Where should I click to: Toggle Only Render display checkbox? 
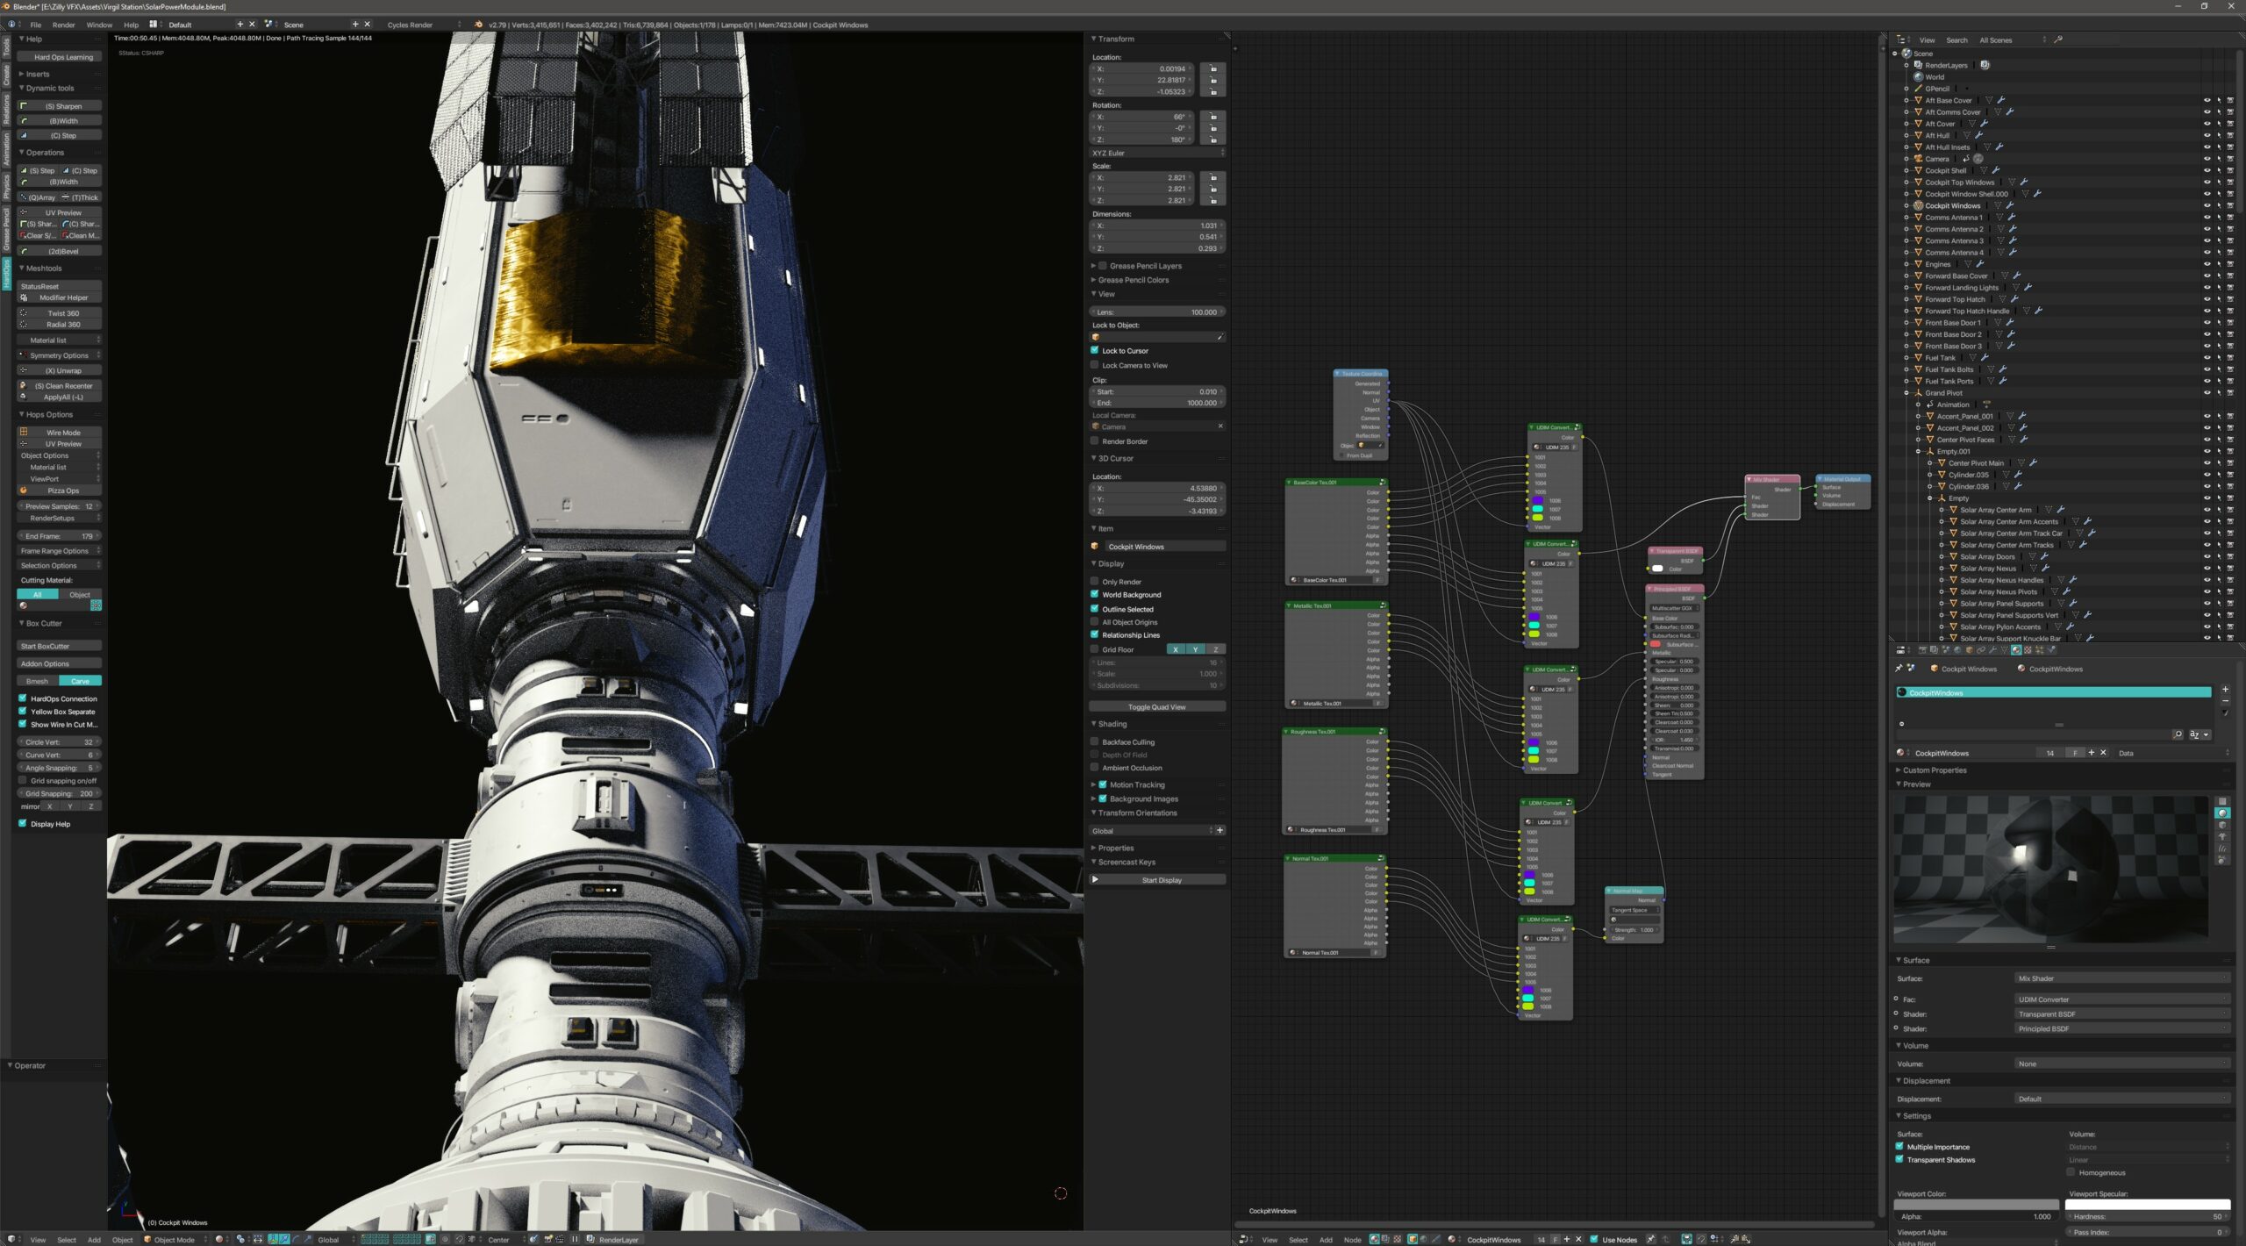(x=1095, y=582)
